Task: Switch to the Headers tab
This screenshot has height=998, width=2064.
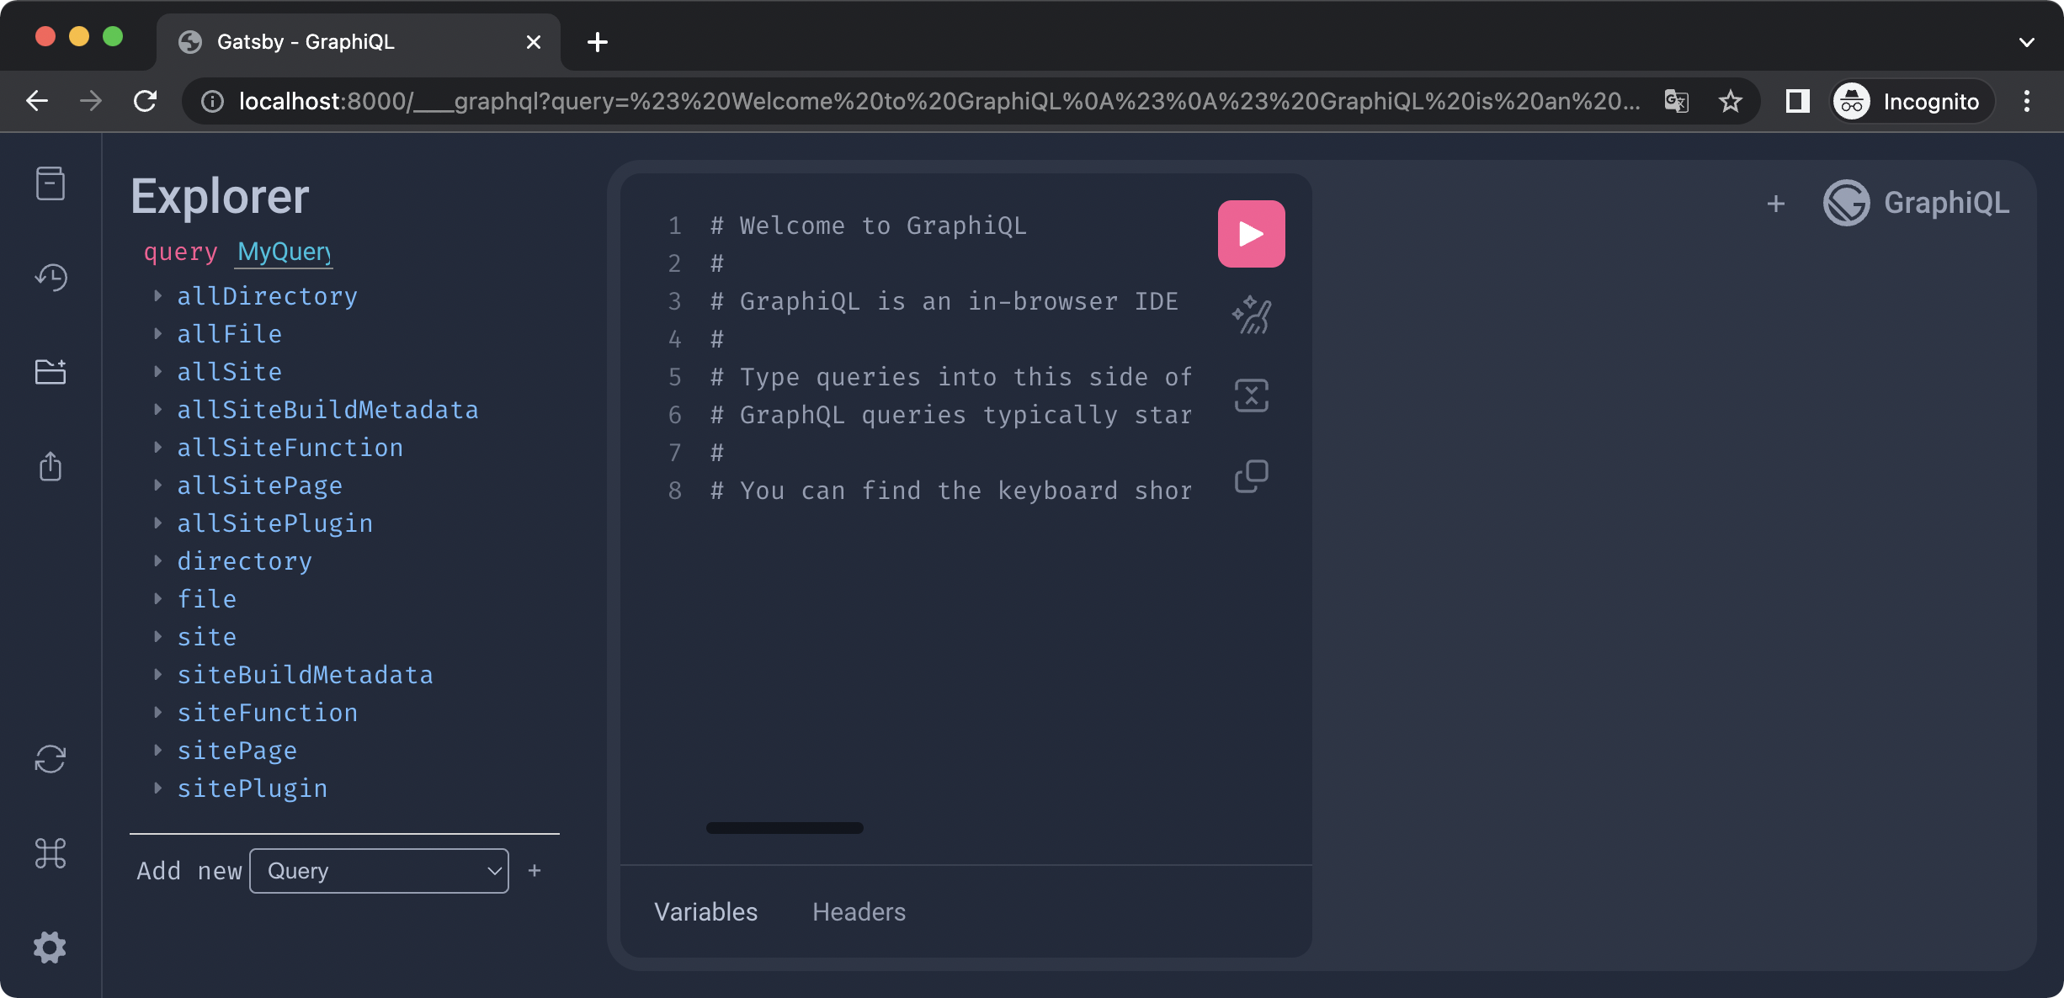Action: [859, 912]
